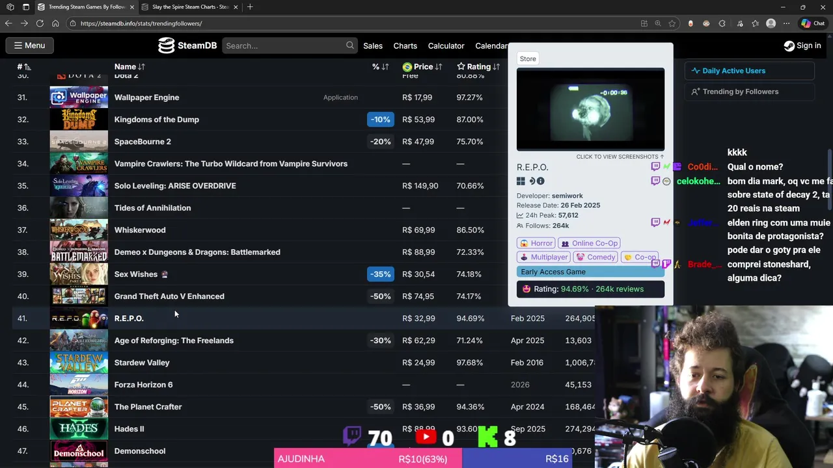
Task: Click the Windows platform icon in popup
Action: (x=521, y=181)
